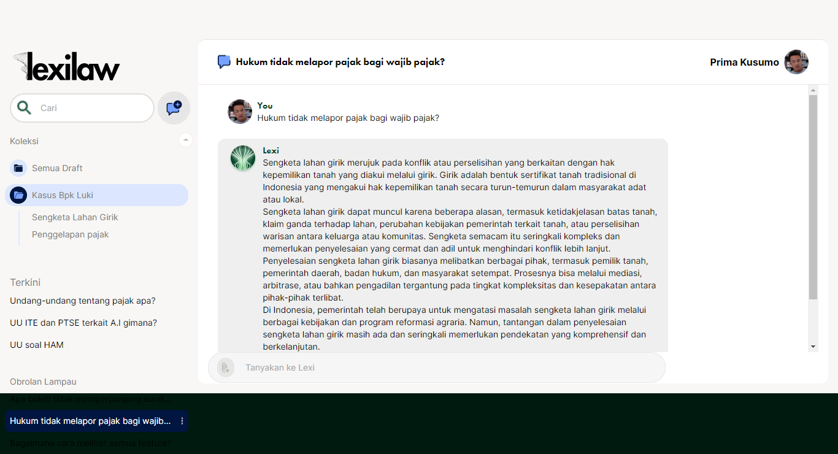Click the chat bubble icon beside title

pos(225,62)
